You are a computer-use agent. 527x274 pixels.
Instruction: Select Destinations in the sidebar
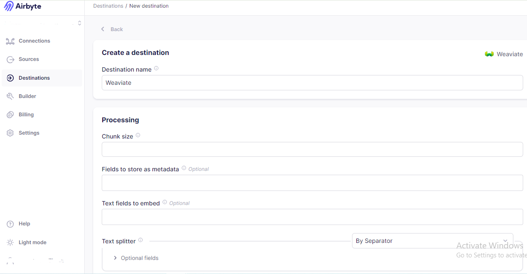click(42, 78)
